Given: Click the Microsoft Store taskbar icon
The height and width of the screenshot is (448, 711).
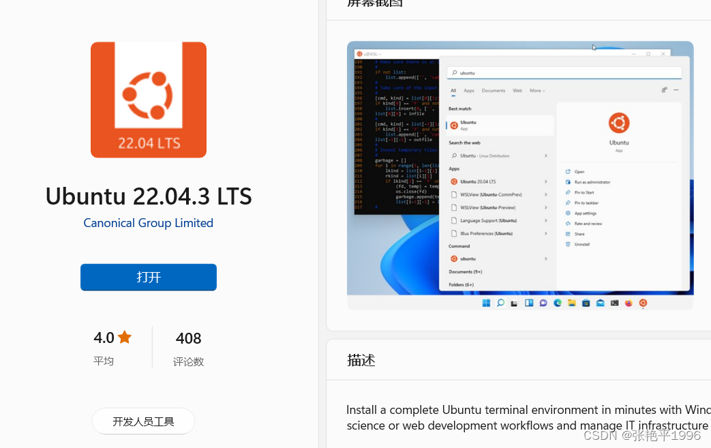Looking at the screenshot, I should tap(586, 303).
